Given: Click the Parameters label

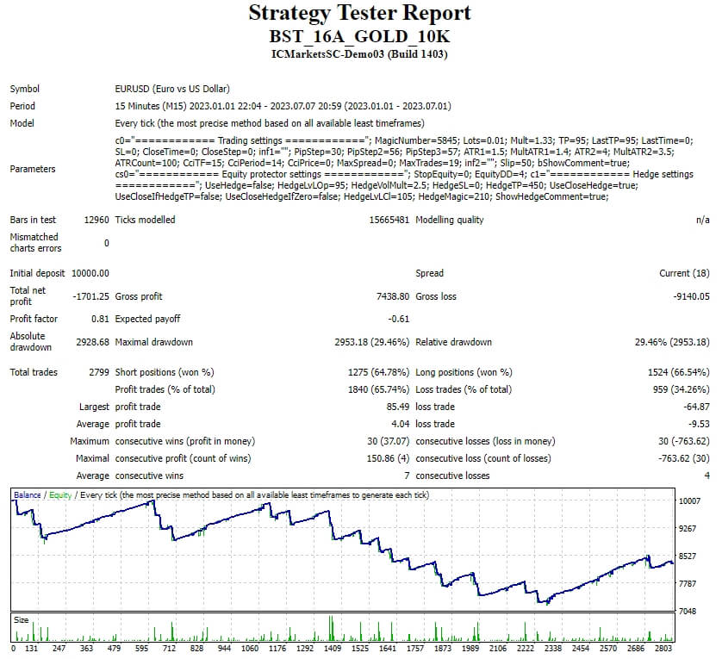Looking at the screenshot, I should [33, 169].
